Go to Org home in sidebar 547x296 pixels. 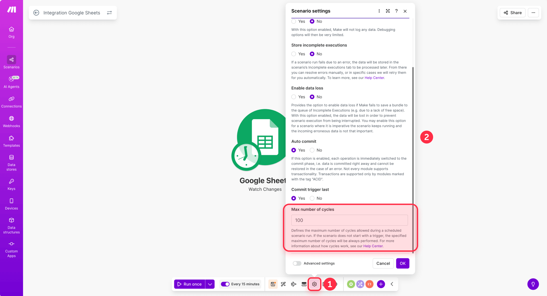[x=11, y=33]
